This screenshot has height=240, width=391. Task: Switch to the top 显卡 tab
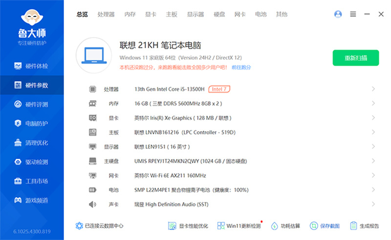pyautogui.click(x=151, y=14)
